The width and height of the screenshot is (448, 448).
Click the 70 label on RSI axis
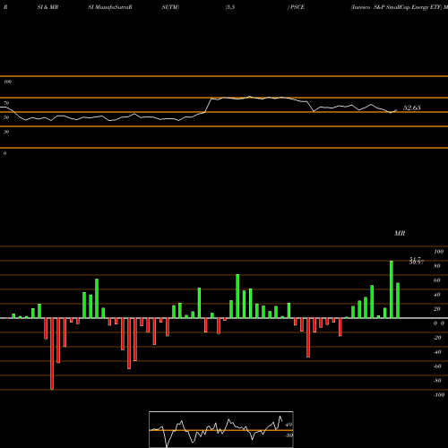click(6, 103)
